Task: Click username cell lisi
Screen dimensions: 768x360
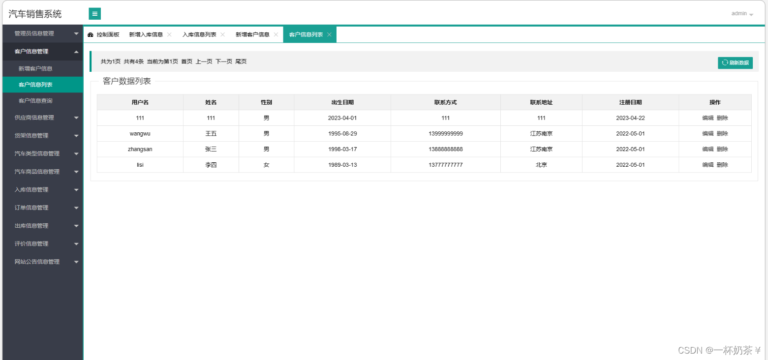Action: 140,165
